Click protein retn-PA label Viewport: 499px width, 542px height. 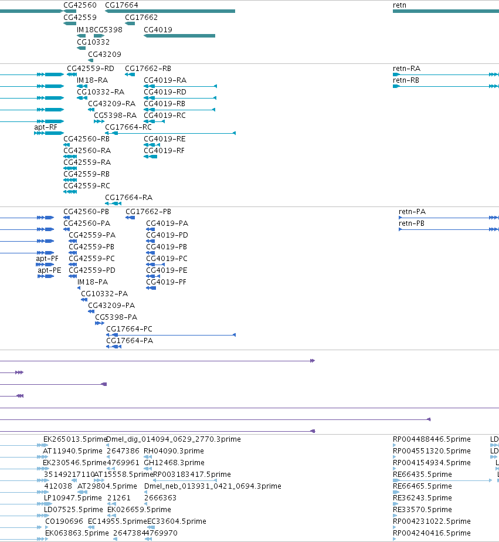click(412, 212)
